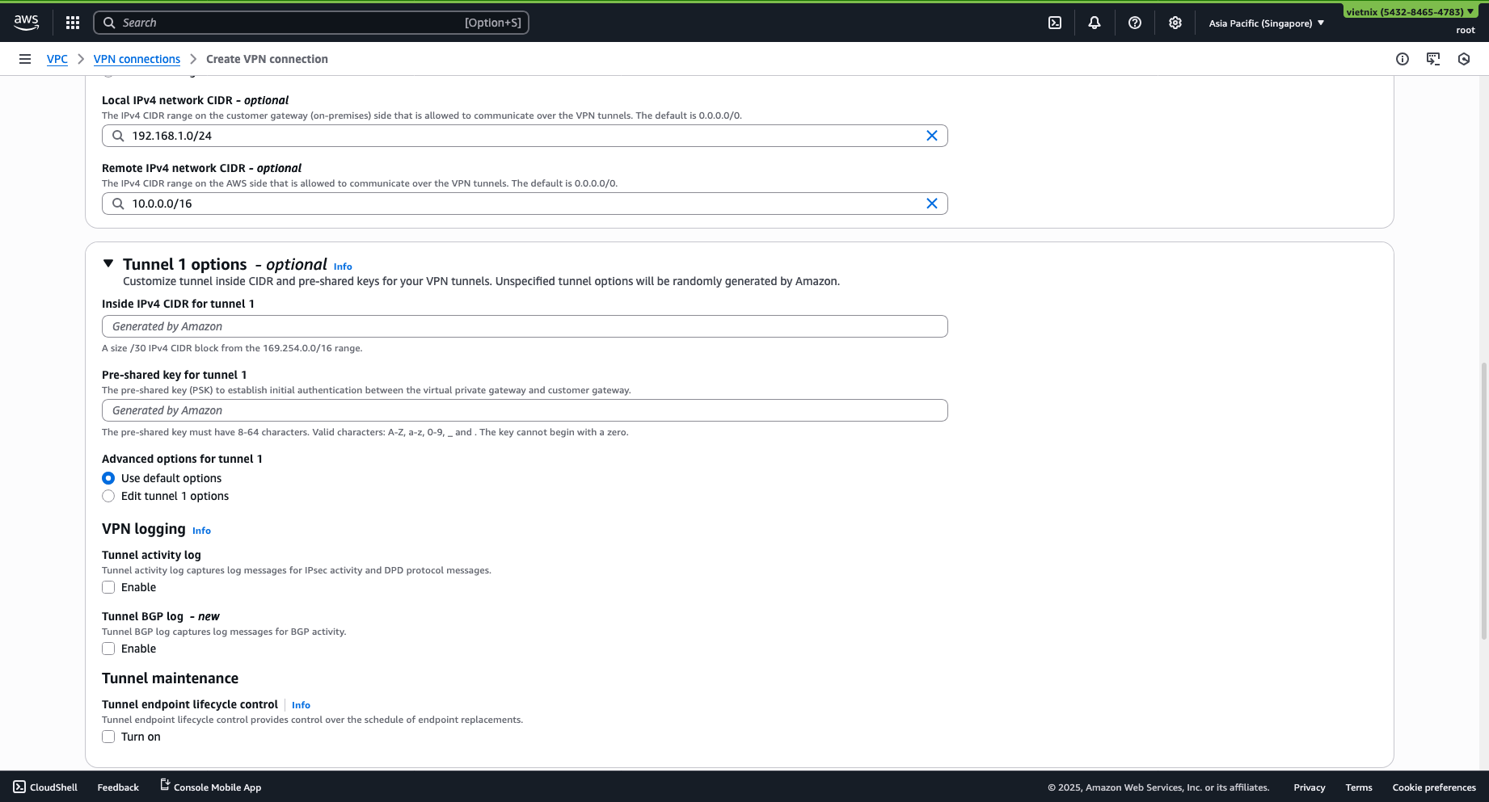Viewport: 1489px width, 802px height.
Task: Open the notifications bell
Action: [x=1094, y=22]
